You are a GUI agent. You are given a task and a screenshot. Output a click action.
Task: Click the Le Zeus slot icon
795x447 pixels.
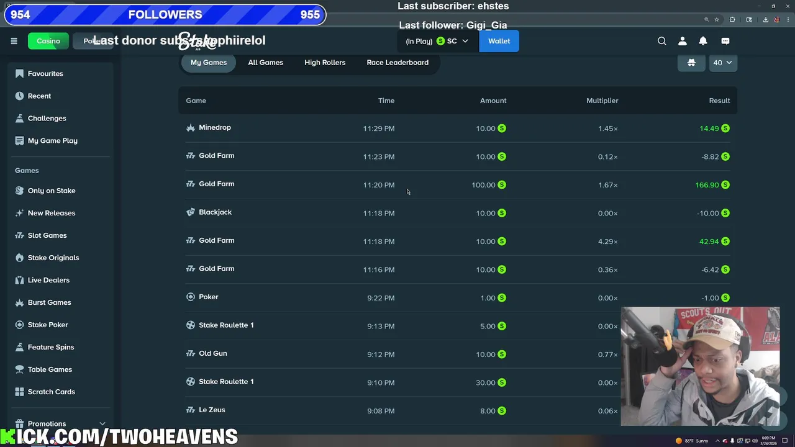tap(191, 410)
